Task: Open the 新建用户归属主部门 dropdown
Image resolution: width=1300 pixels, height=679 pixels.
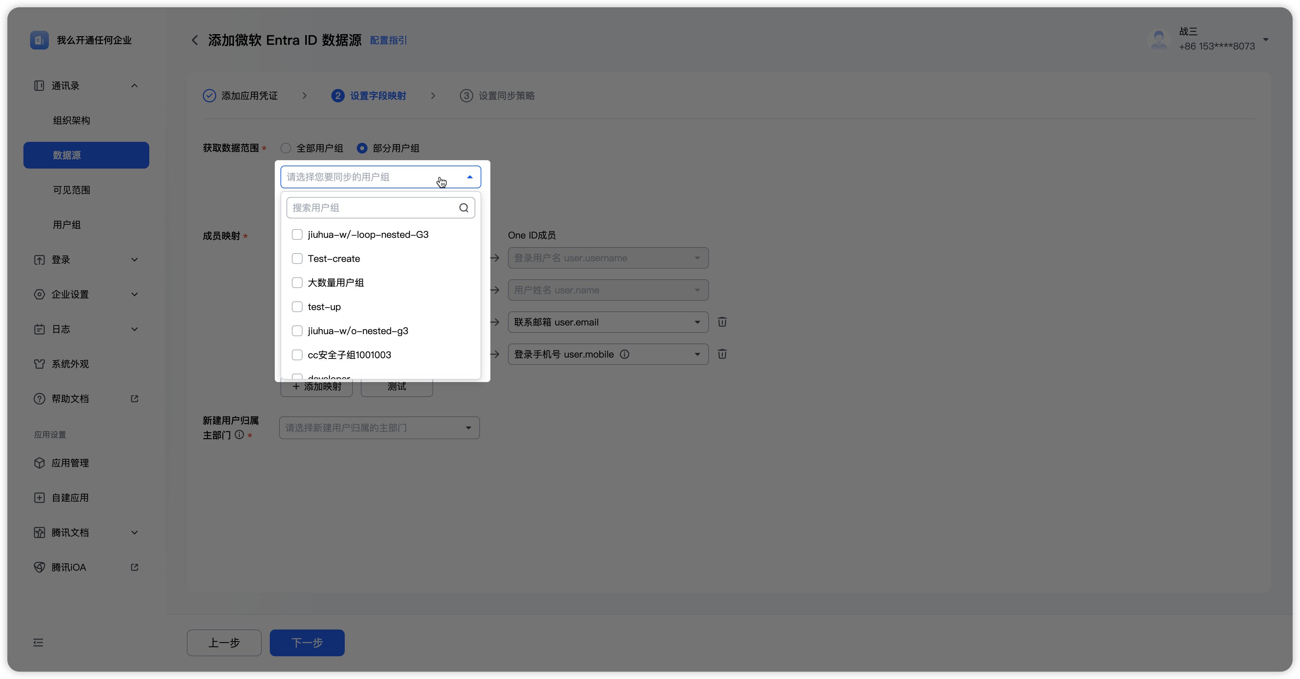Action: point(379,428)
